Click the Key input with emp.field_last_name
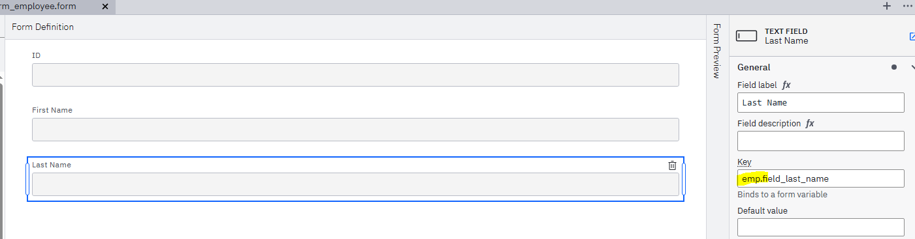This screenshot has height=239, width=915. pos(820,178)
